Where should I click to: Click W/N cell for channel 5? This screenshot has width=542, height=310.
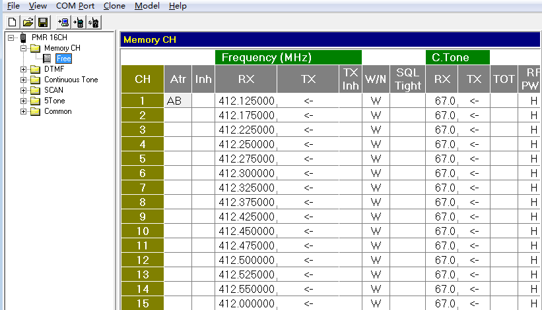376,159
